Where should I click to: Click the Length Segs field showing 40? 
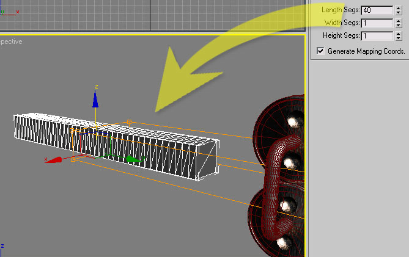click(377, 10)
